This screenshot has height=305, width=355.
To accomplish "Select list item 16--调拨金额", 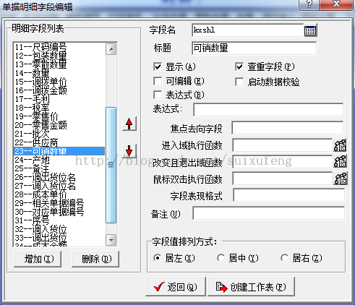I will pos(59,90).
